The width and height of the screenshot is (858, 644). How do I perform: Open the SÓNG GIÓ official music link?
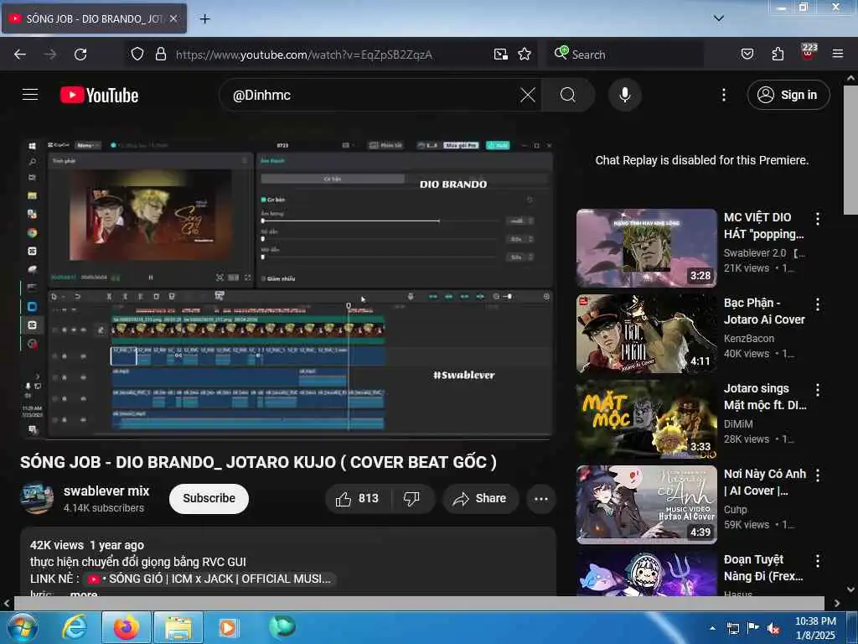[x=210, y=579]
